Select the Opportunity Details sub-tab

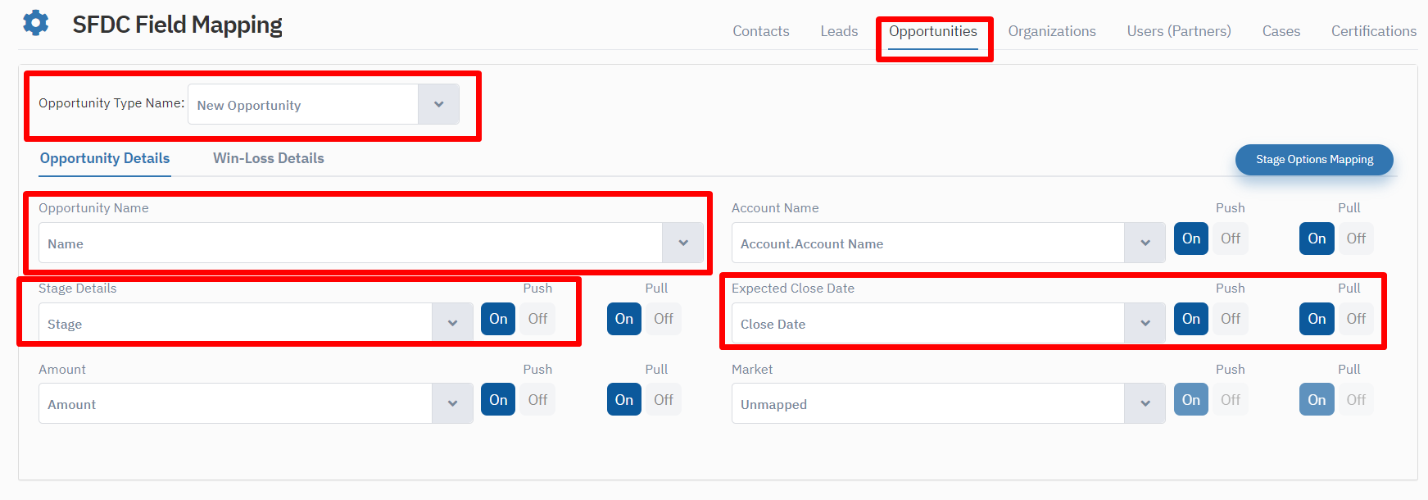coord(105,158)
